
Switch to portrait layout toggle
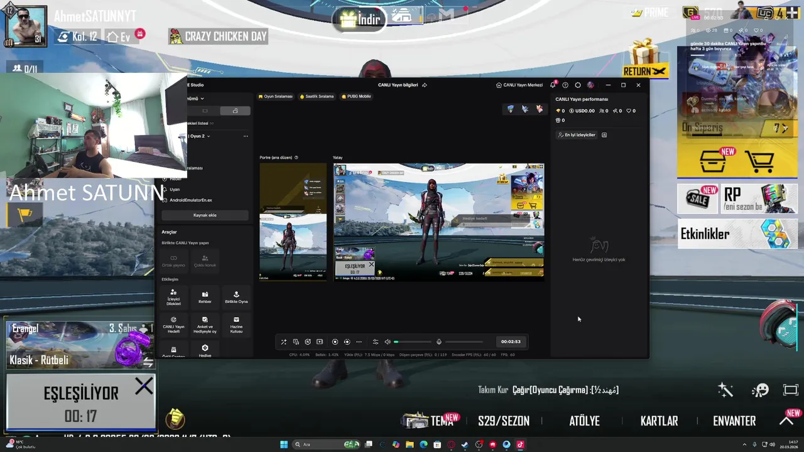tap(235, 111)
